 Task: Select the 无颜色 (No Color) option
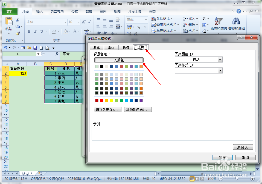pyautogui.click(x=119, y=60)
